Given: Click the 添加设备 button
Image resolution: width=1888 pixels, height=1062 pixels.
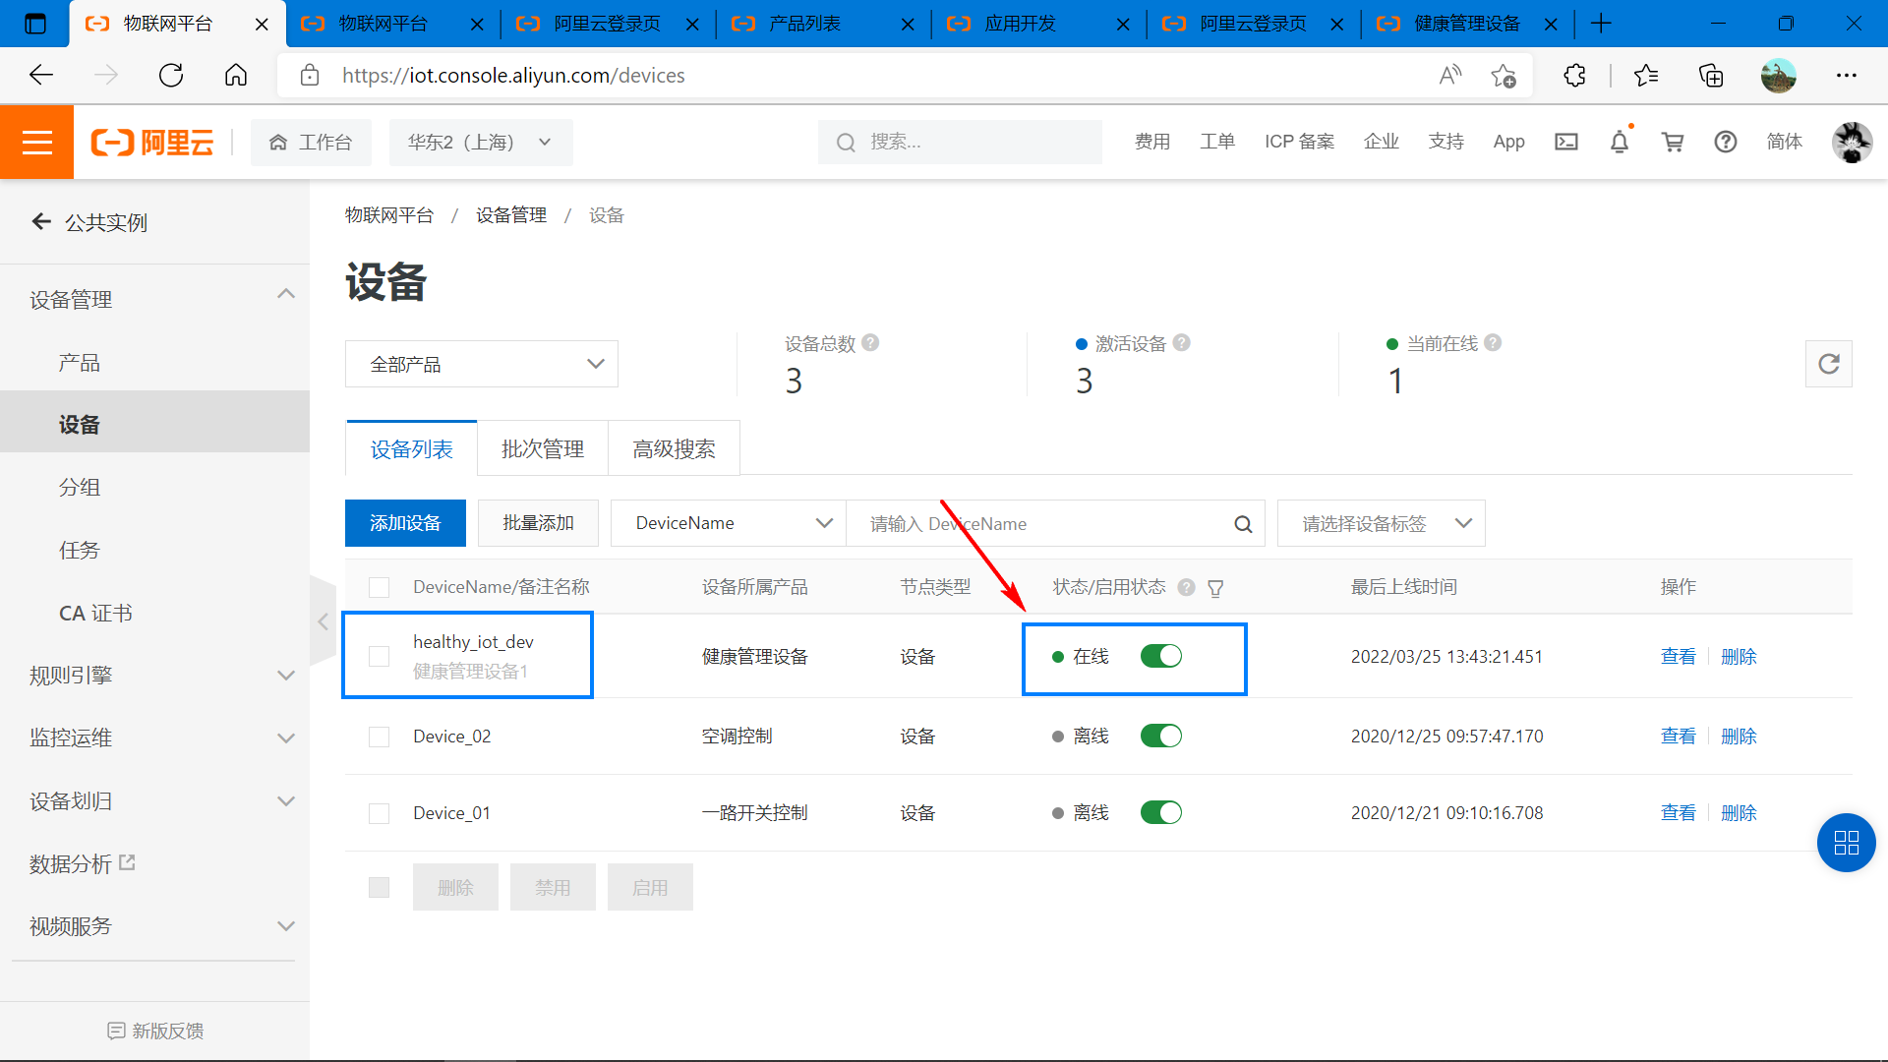Looking at the screenshot, I should [x=405, y=523].
